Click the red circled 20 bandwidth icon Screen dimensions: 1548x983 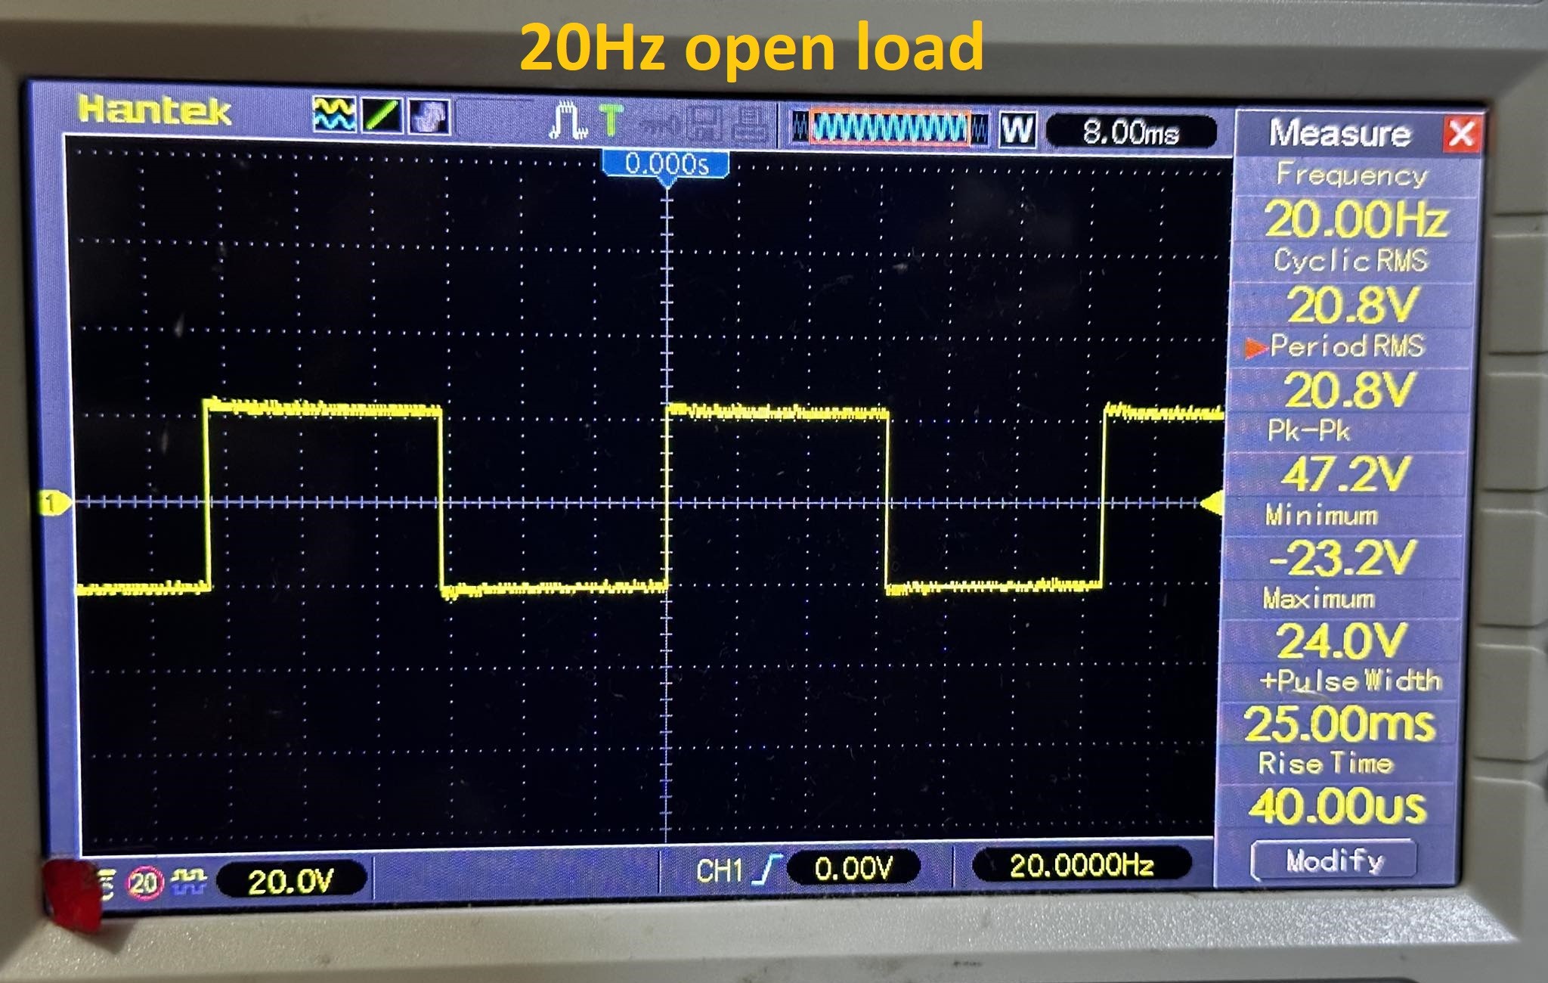144,882
